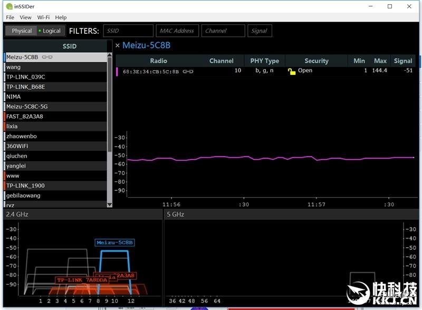
Task: Click the orange color marker beside FAST_82A3A8
Action: pyautogui.click(x=5, y=117)
